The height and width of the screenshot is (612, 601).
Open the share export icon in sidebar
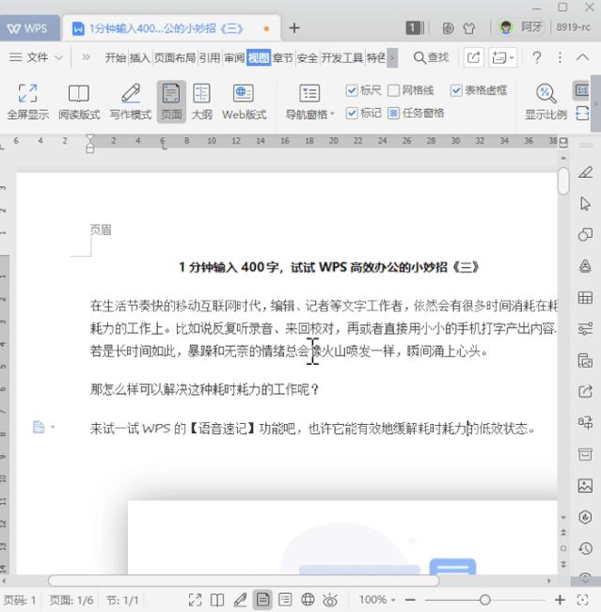[585, 391]
